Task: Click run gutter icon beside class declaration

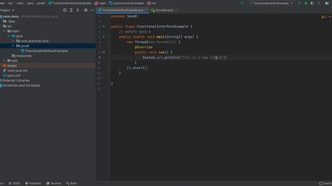Action: click(104, 26)
